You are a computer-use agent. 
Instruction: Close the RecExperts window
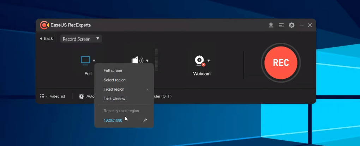(310, 25)
